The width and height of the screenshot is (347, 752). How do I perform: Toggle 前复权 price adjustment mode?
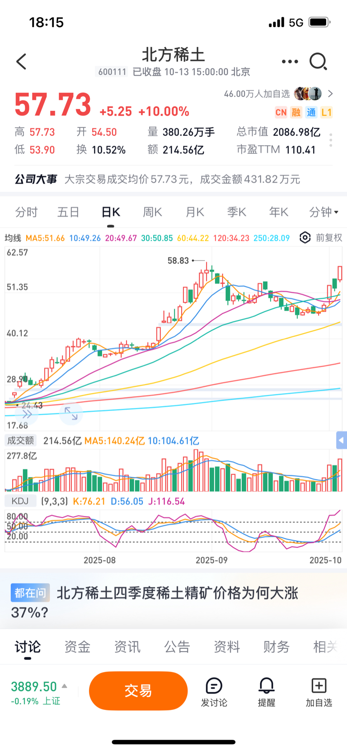pos(329,238)
